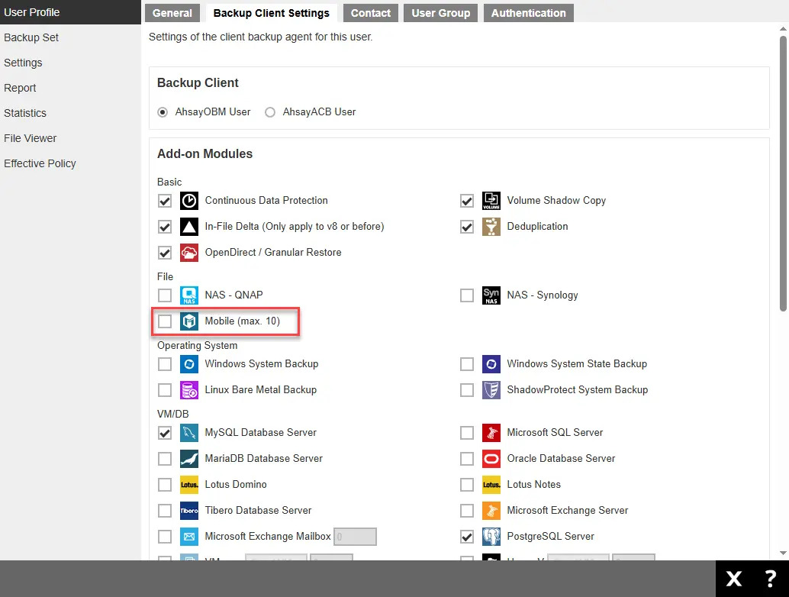Image resolution: width=789 pixels, height=597 pixels.
Task: Click the help question mark icon
Action: pos(770,579)
